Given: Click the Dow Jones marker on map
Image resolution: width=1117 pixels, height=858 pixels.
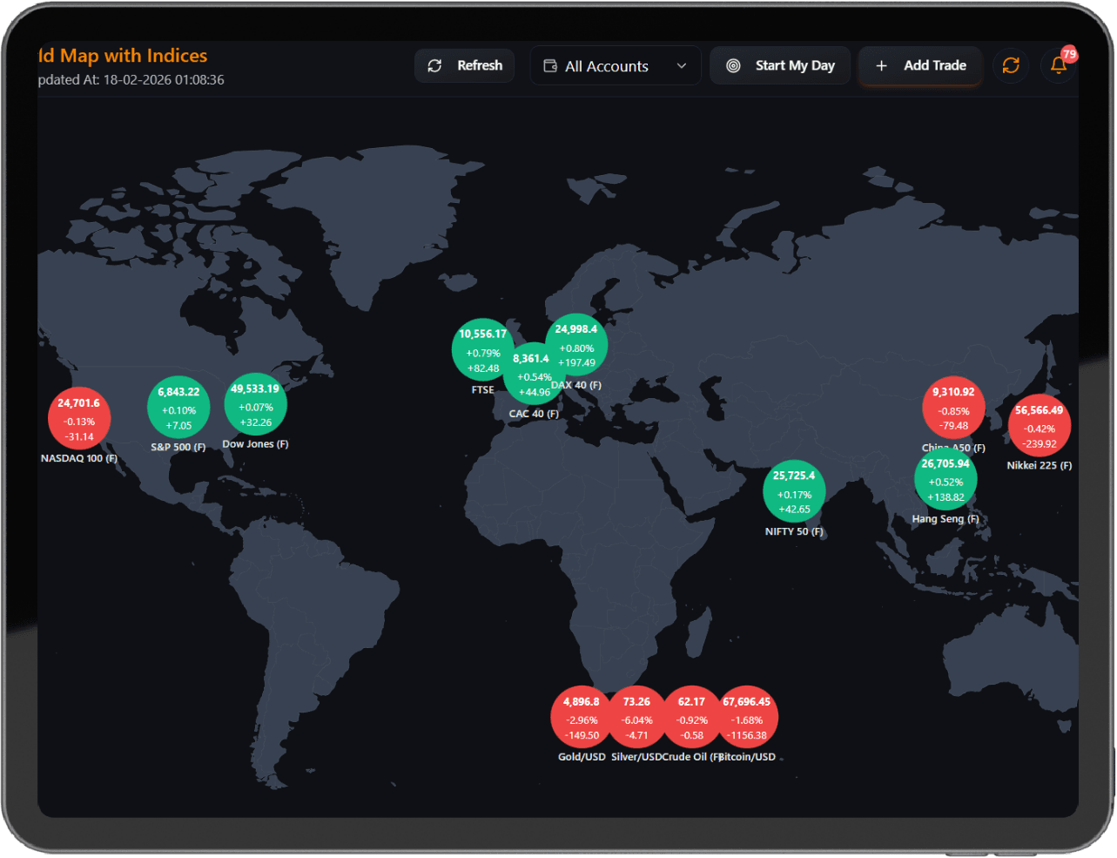Looking at the screenshot, I should point(255,404).
